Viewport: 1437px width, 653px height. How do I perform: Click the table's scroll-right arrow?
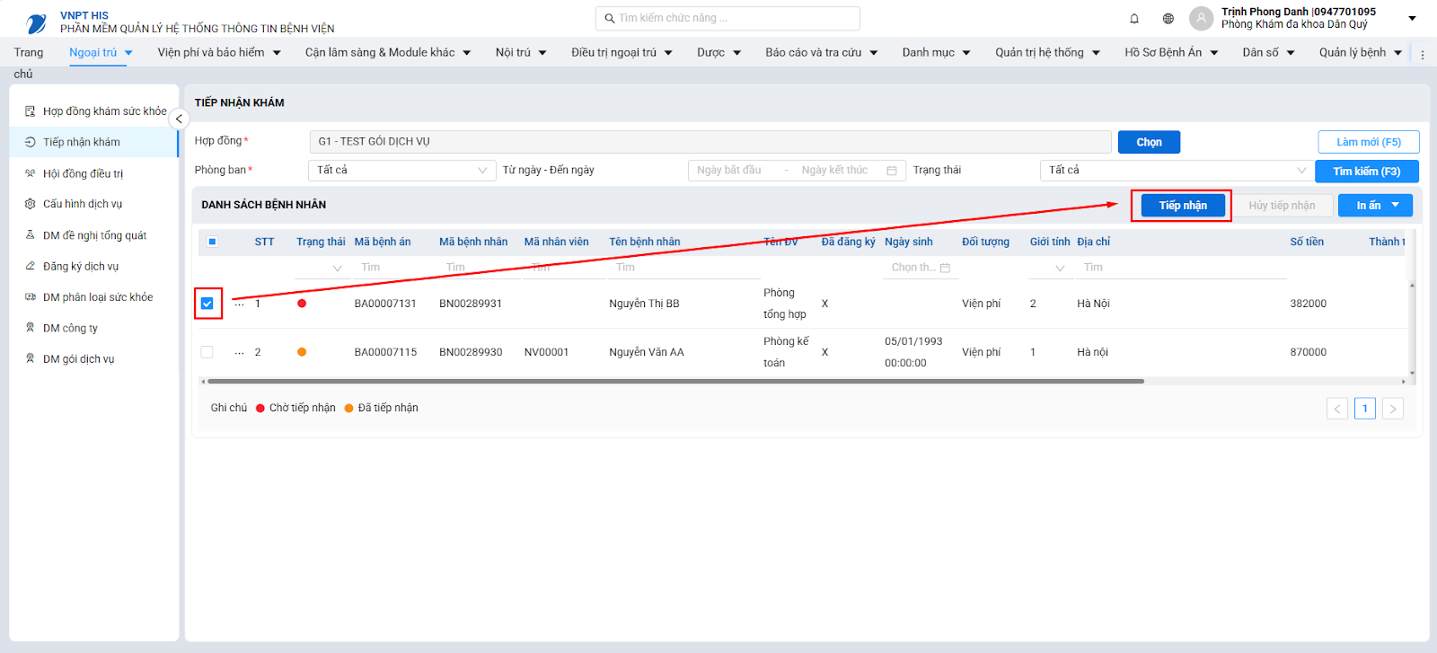[x=1405, y=382]
